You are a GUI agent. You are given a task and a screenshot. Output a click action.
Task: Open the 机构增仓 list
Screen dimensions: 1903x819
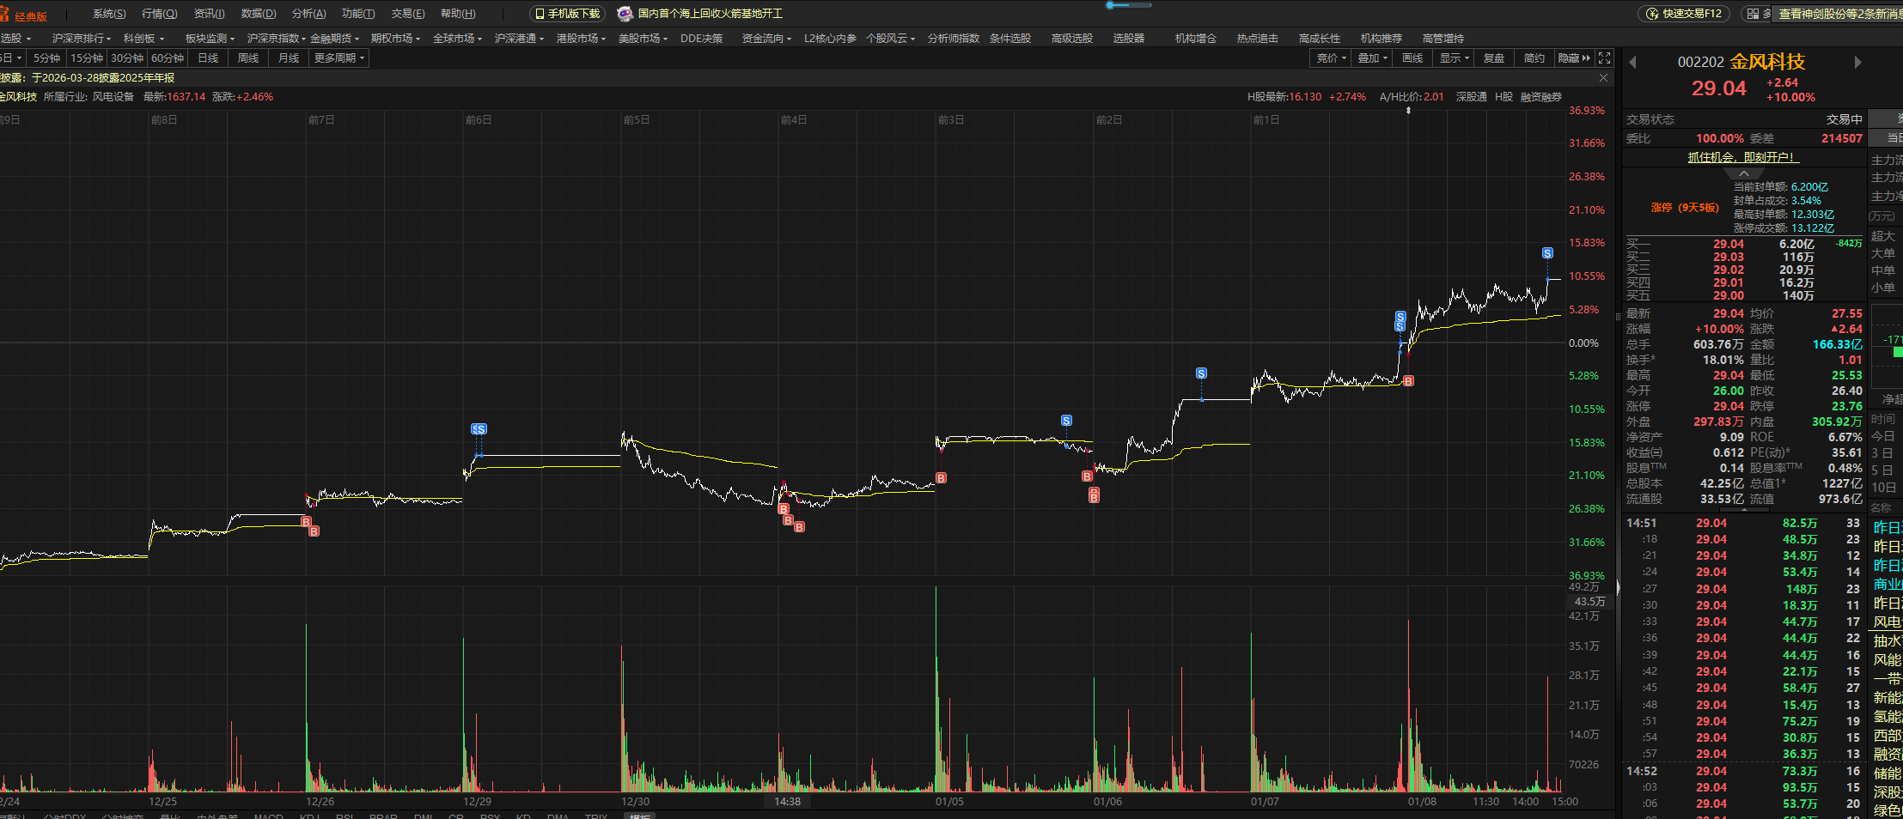pyautogui.click(x=1196, y=39)
